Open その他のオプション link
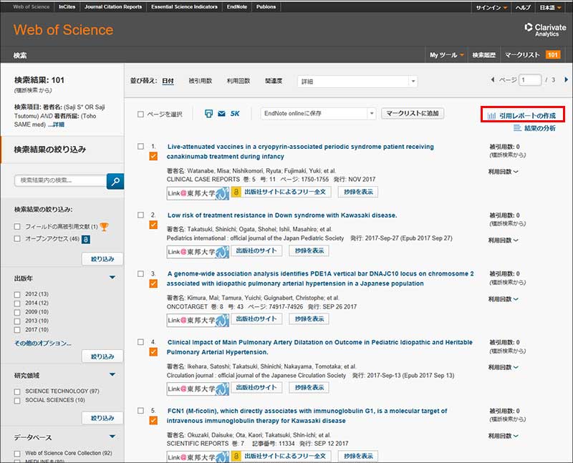Viewport: 573px width, 463px height. pyautogui.click(x=43, y=343)
